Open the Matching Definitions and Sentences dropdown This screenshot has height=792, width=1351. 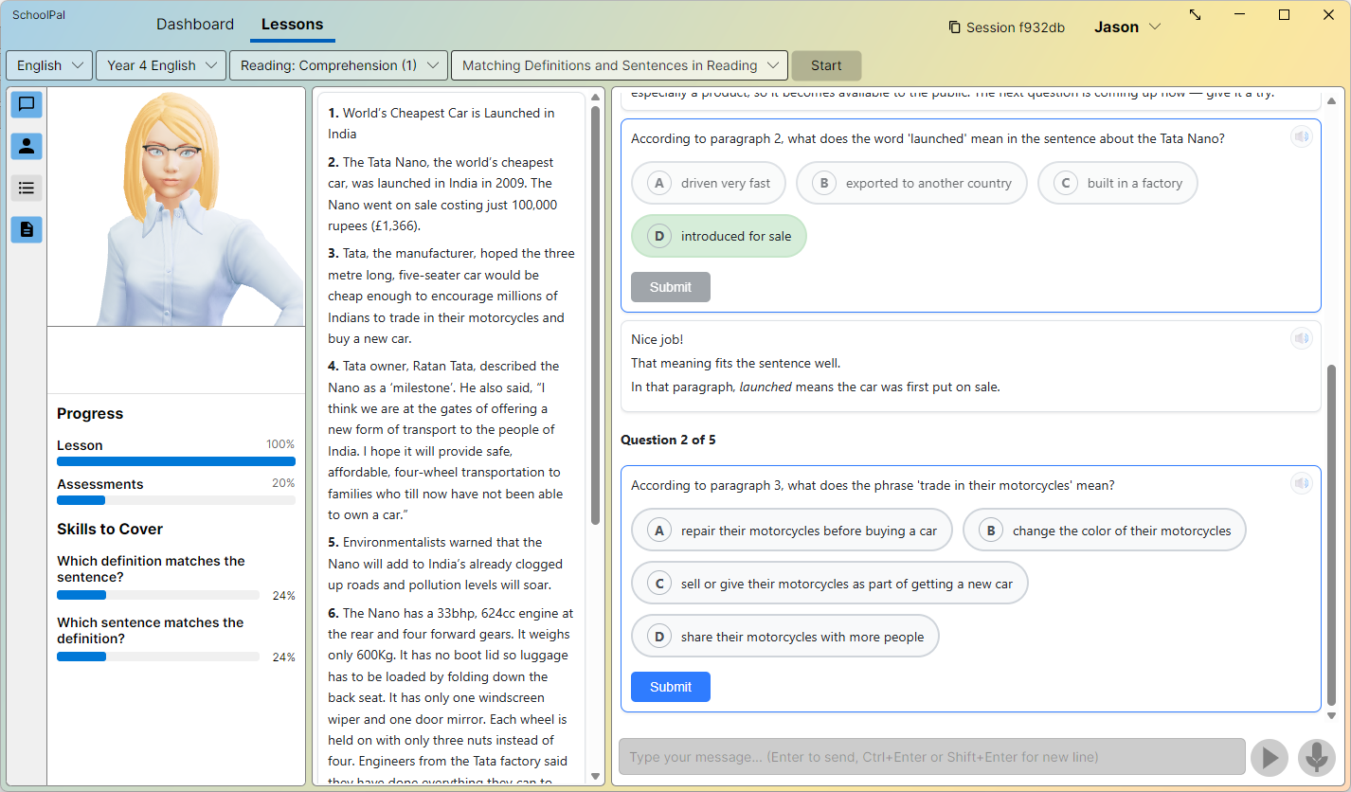(x=620, y=65)
